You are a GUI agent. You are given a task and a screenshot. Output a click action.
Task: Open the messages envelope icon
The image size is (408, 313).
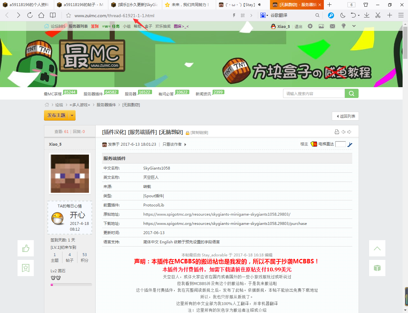332,26
